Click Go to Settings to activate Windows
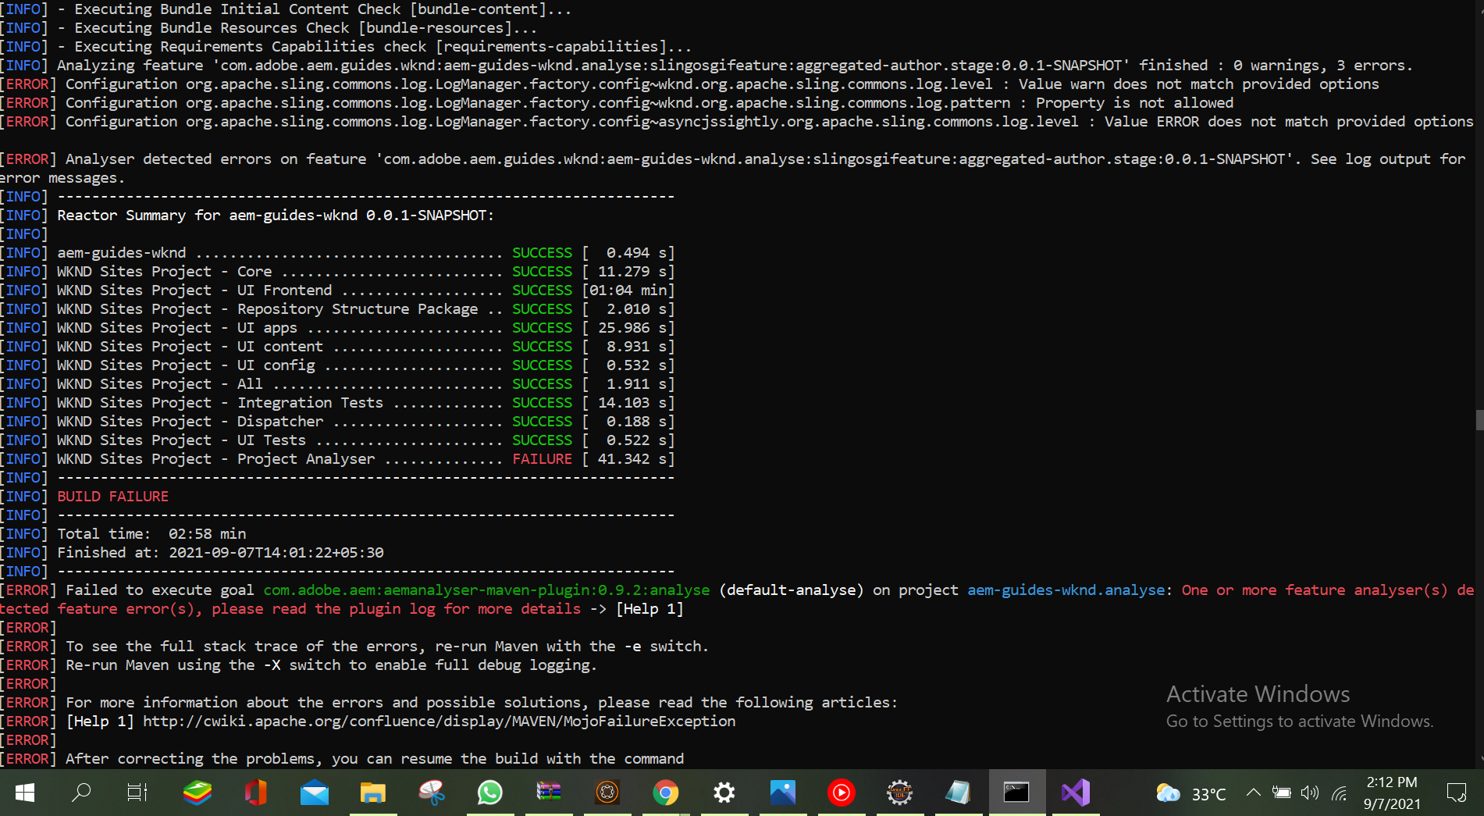The image size is (1484, 816). click(1298, 721)
